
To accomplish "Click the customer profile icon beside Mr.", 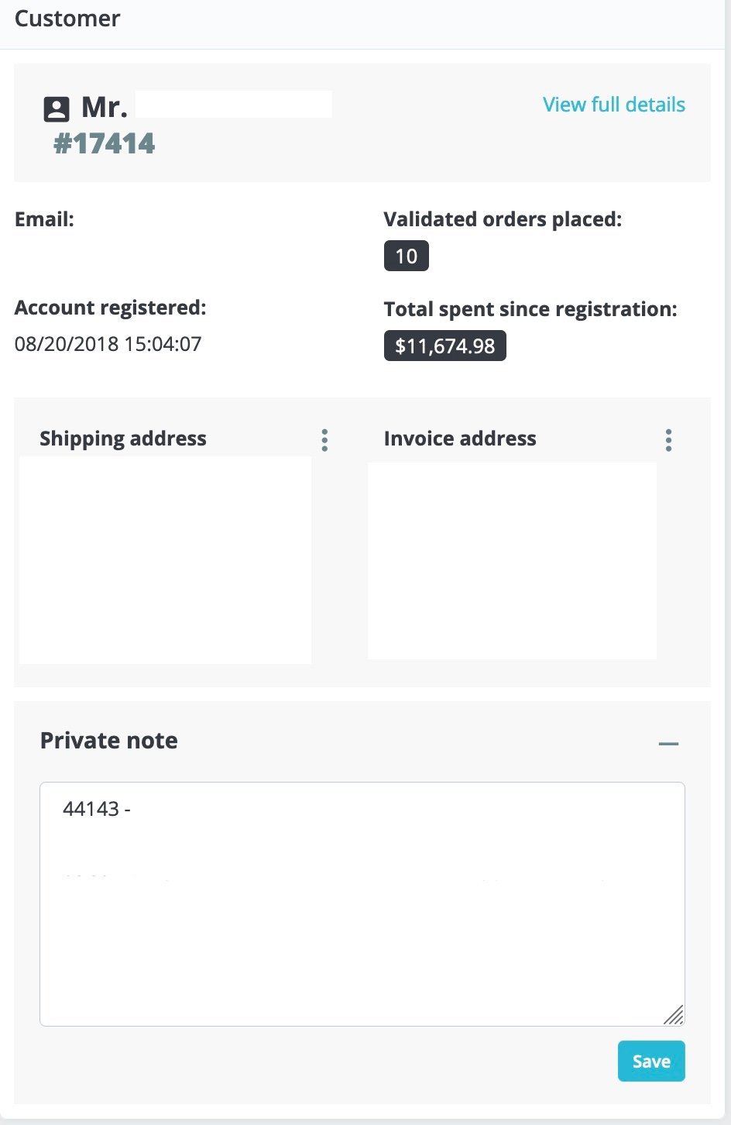I will [56, 109].
